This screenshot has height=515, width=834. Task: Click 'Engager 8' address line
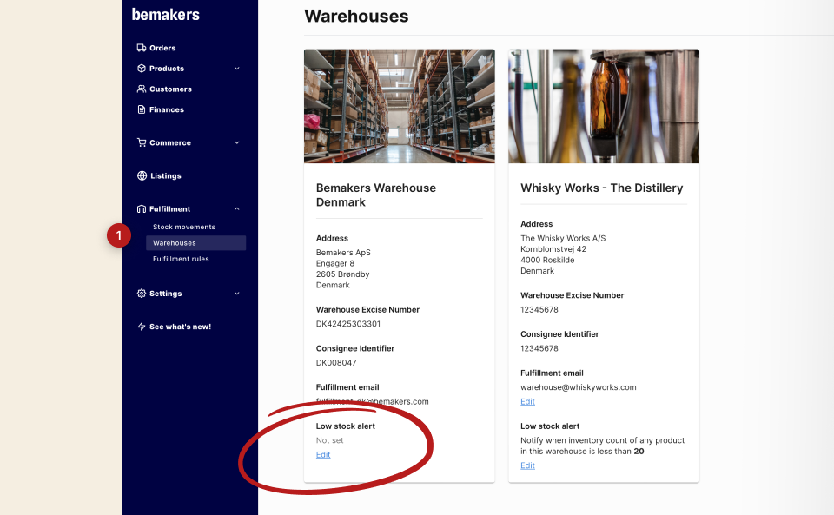tap(335, 264)
